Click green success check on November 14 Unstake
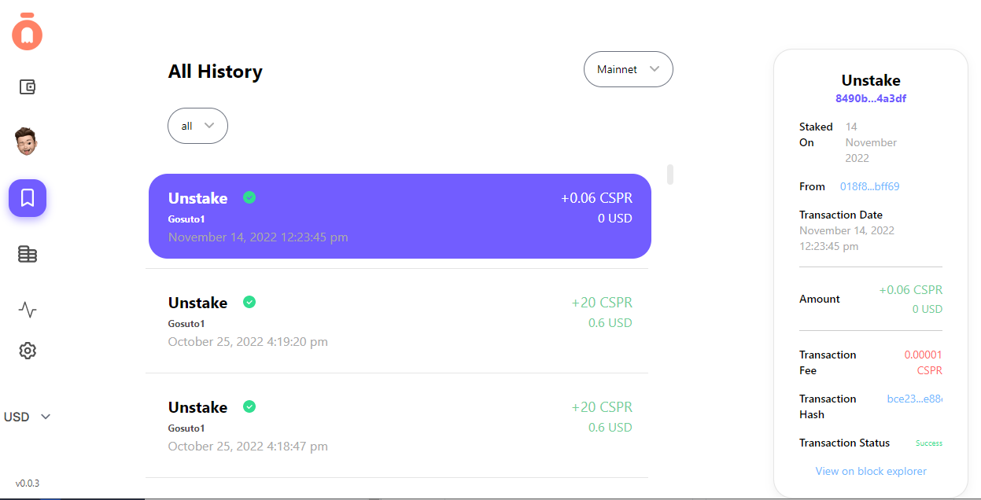 (x=249, y=197)
